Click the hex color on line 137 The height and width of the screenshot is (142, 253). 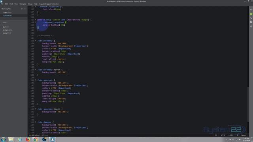click(x=62, y=72)
